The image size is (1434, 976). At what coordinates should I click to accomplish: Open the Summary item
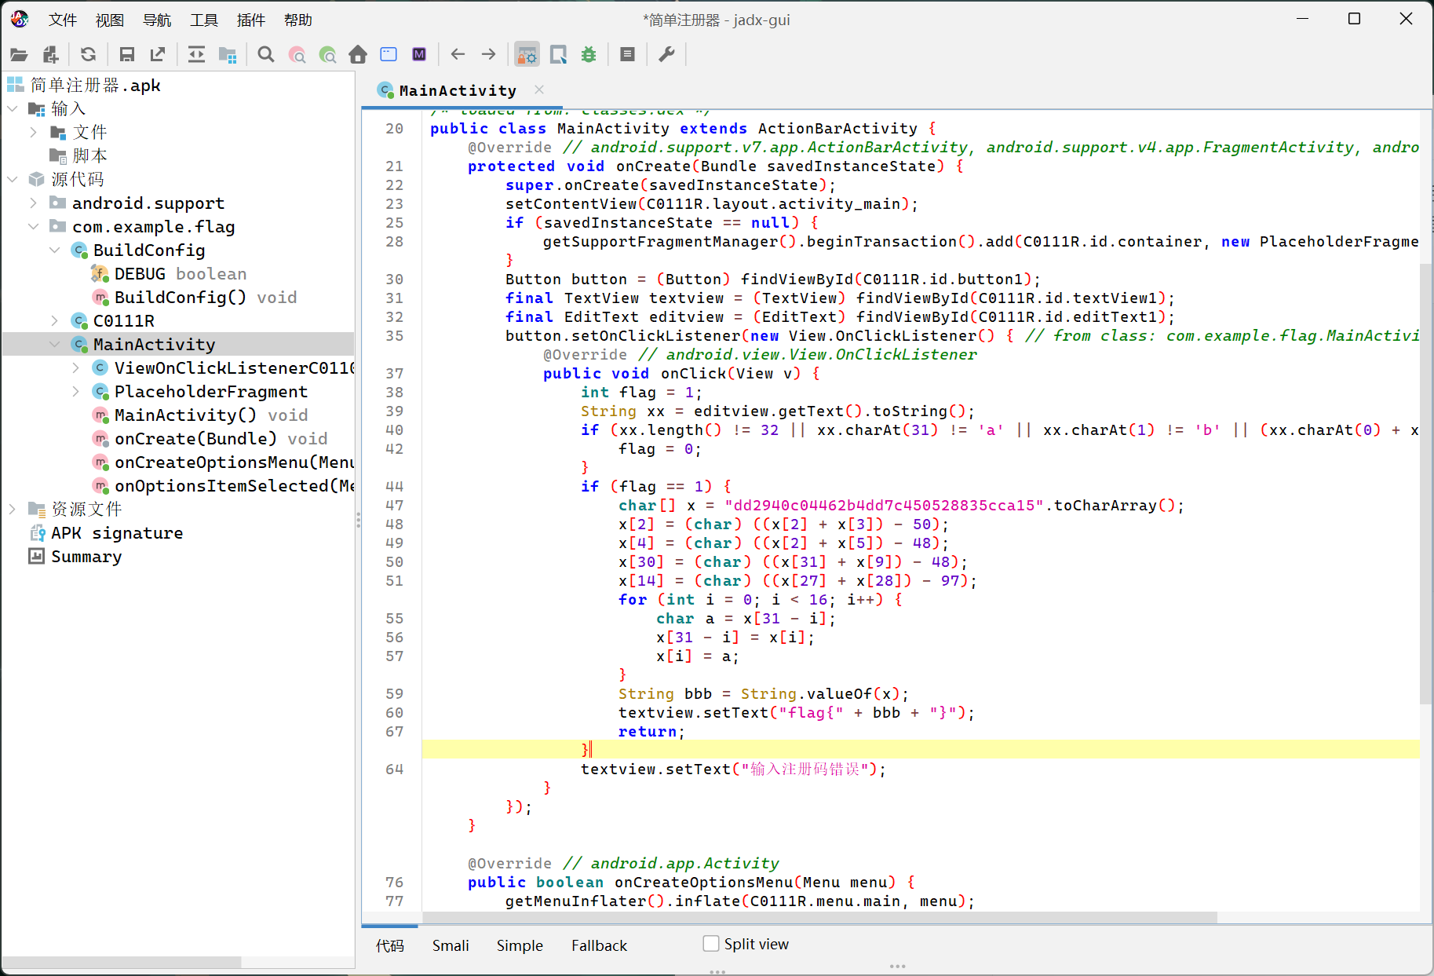click(x=75, y=556)
